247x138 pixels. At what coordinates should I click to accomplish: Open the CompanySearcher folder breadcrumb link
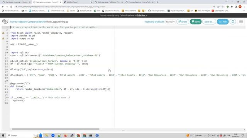37,22
